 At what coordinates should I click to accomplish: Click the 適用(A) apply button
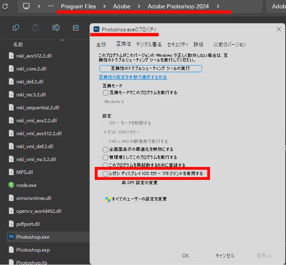point(264,256)
